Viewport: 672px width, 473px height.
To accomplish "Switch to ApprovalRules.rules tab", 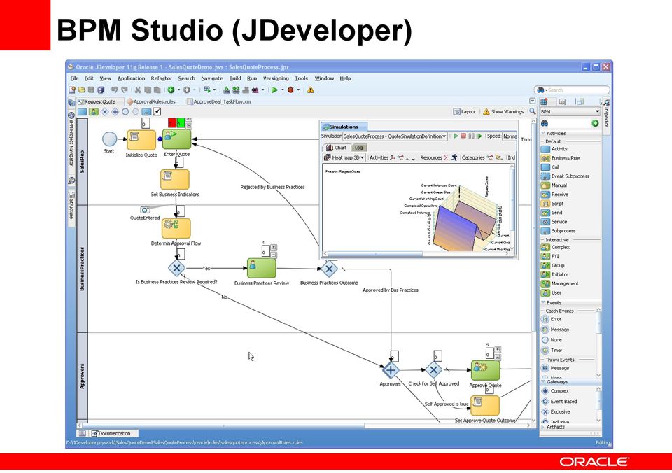I will click(x=151, y=101).
